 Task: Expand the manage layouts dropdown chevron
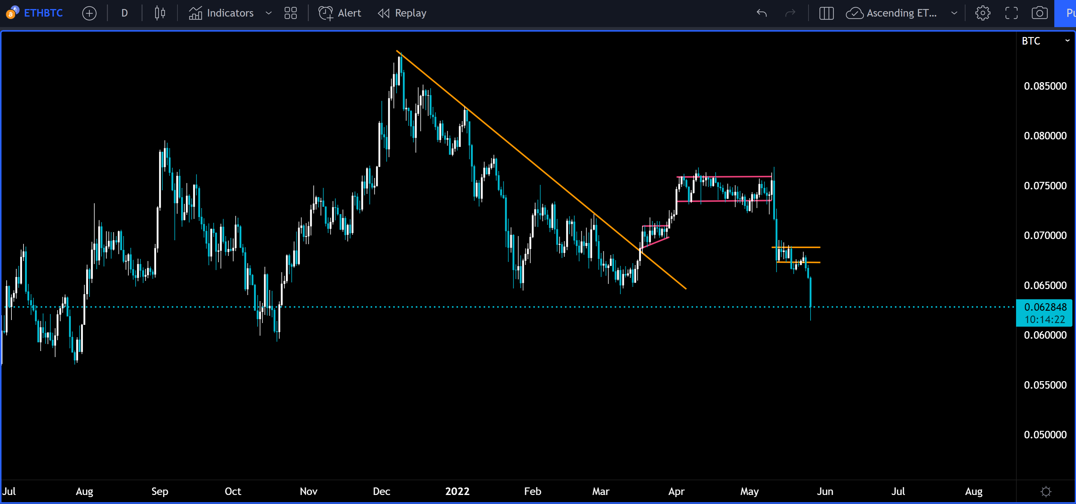coord(954,13)
